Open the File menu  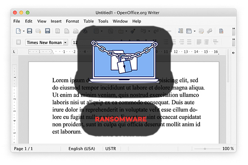pyautogui.click(x=17, y=21)
